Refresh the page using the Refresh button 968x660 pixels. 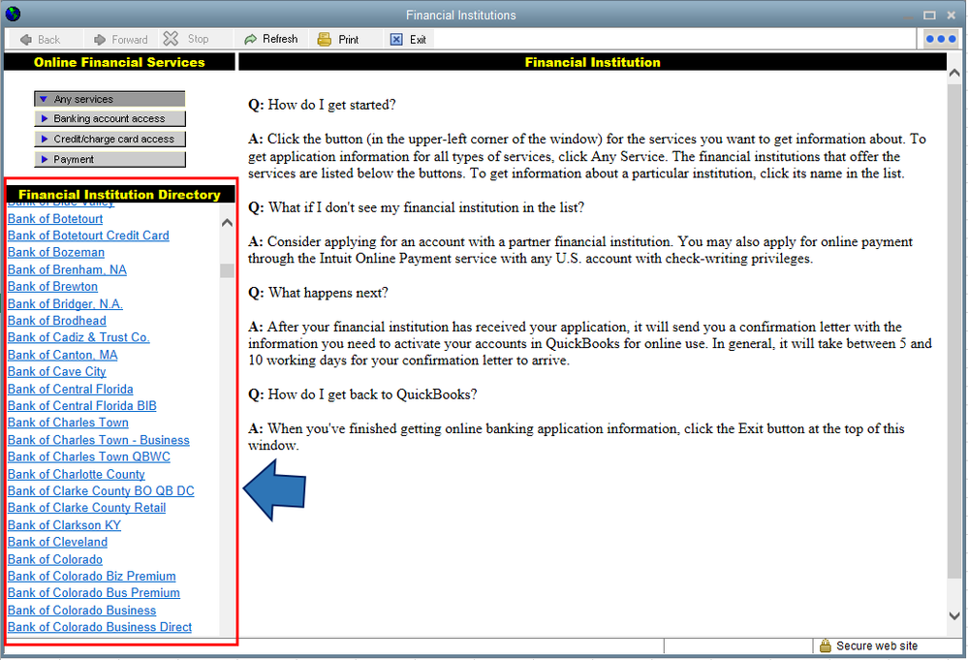[270, 39]
